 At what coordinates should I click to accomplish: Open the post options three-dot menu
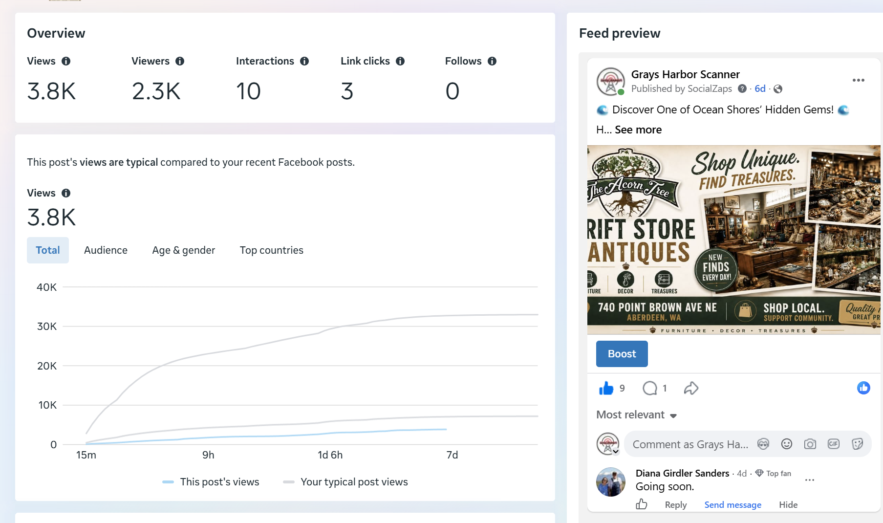(859, 80)
